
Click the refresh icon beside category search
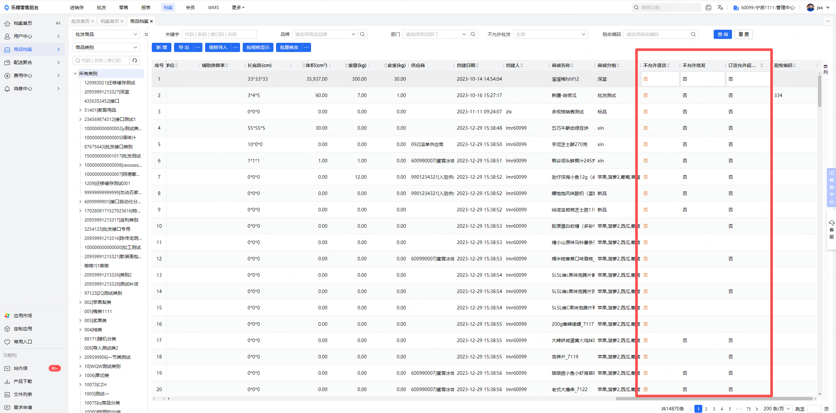pos(135,60)
